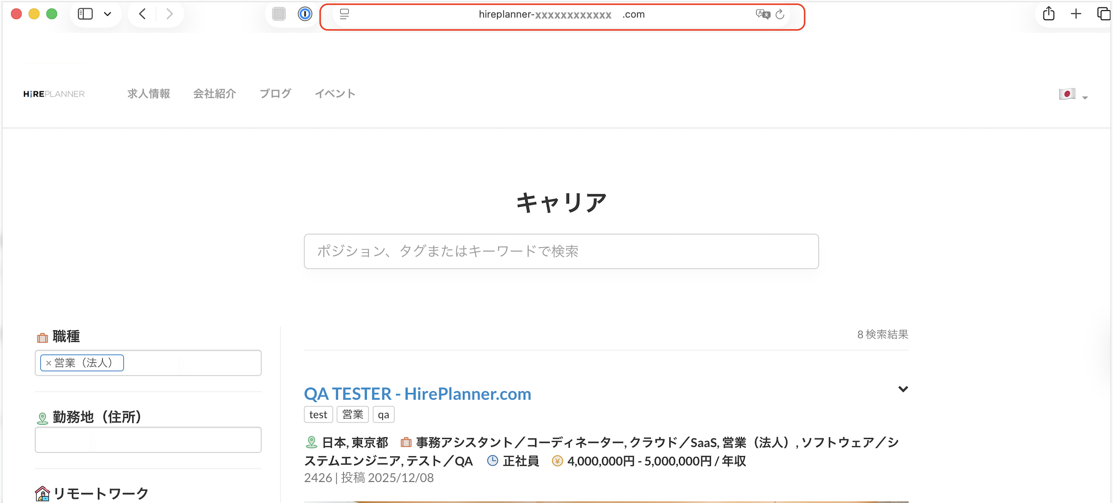Viewport: 1113px width, 503px height.
Task: Go to the ブログ page
Action: pyautogui.click(x=275, y=94)
